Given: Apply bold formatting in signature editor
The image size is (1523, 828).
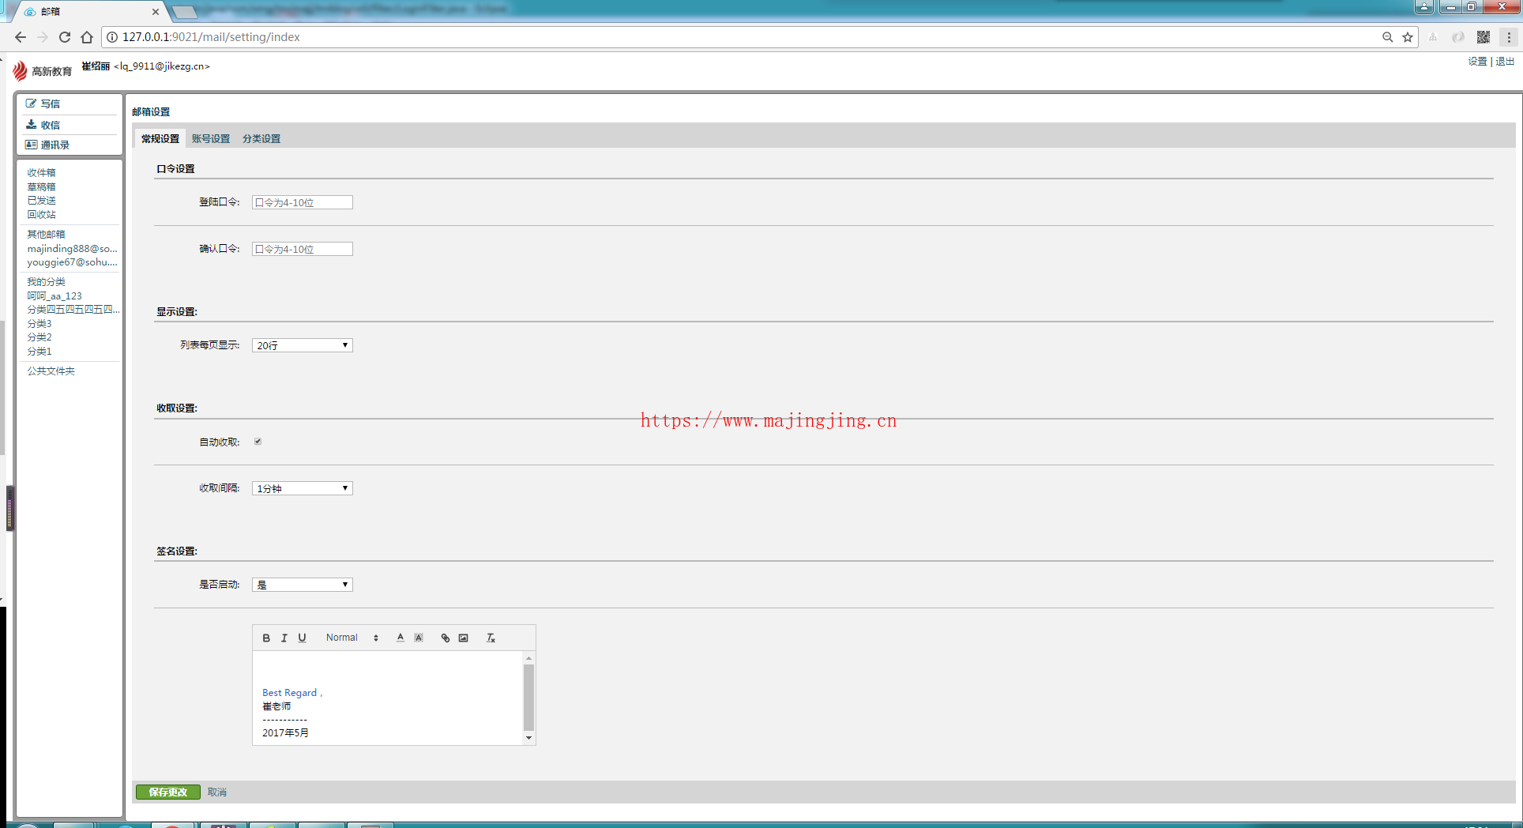Looking at the screenshot, I should point(266,638).
